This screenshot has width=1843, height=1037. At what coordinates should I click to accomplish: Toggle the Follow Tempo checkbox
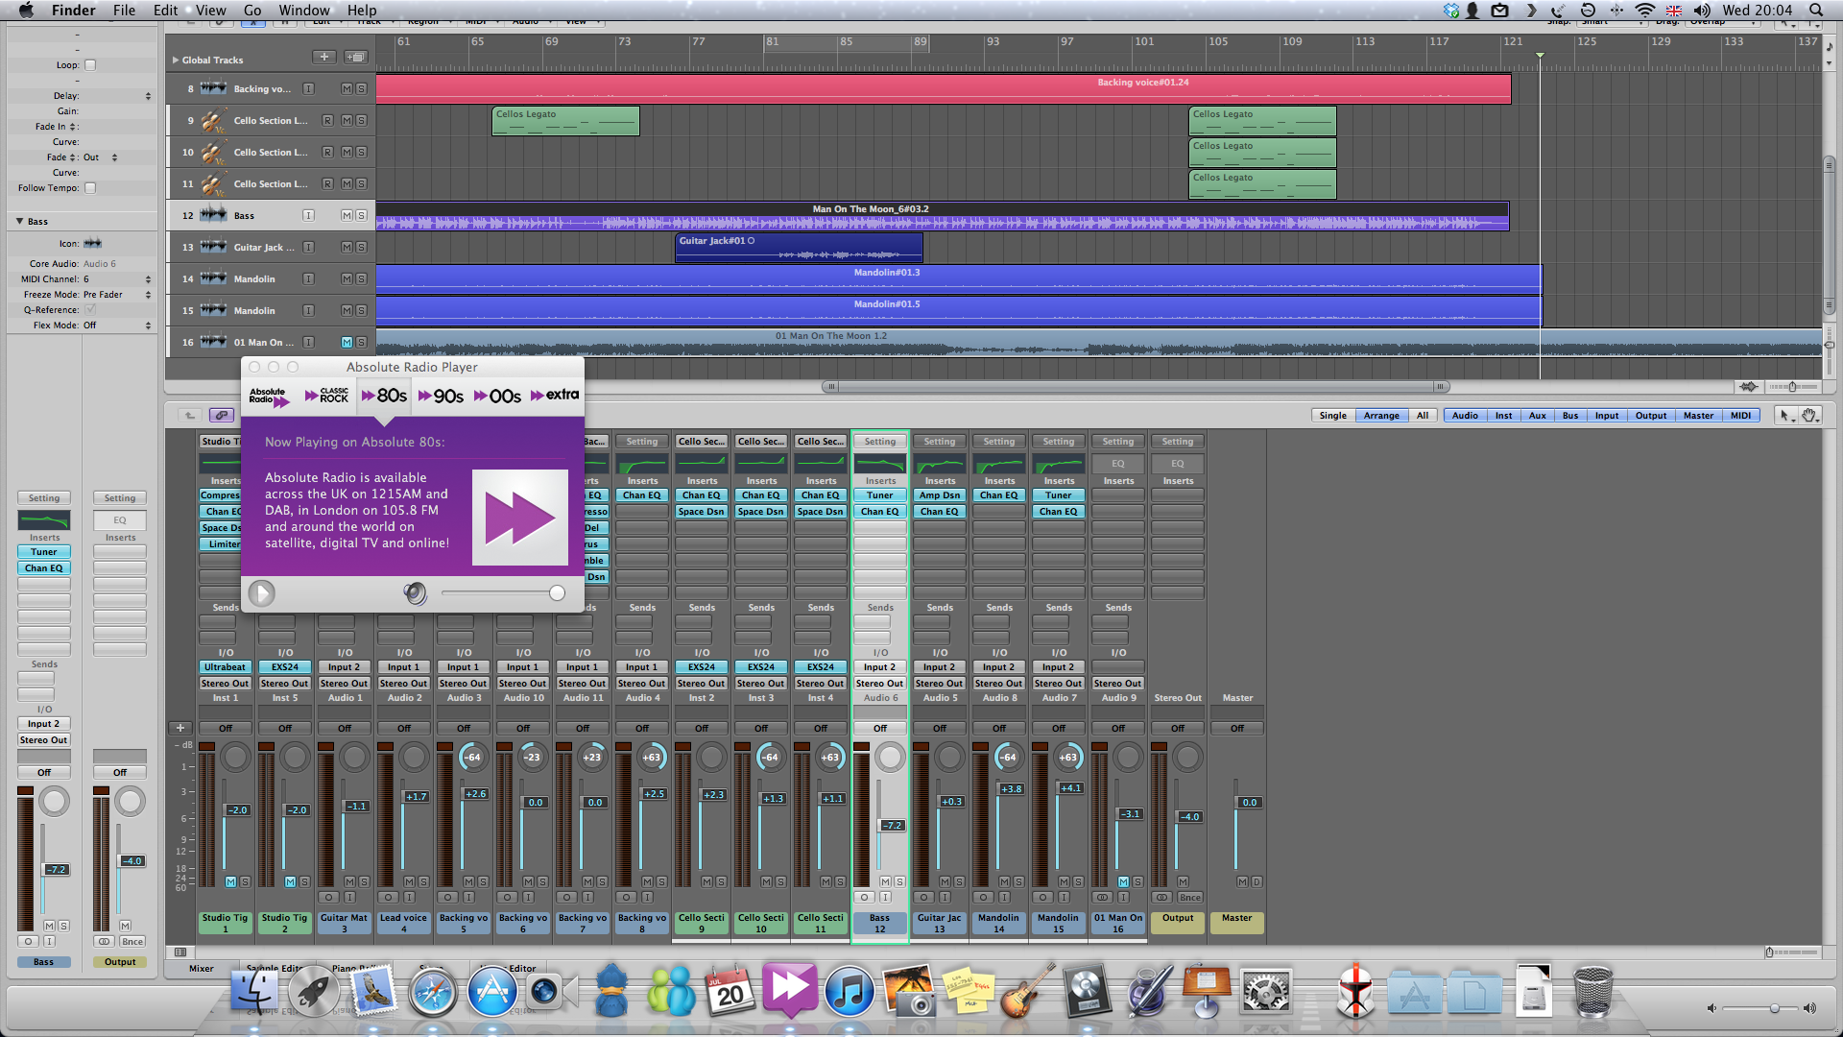coord(90,188)
